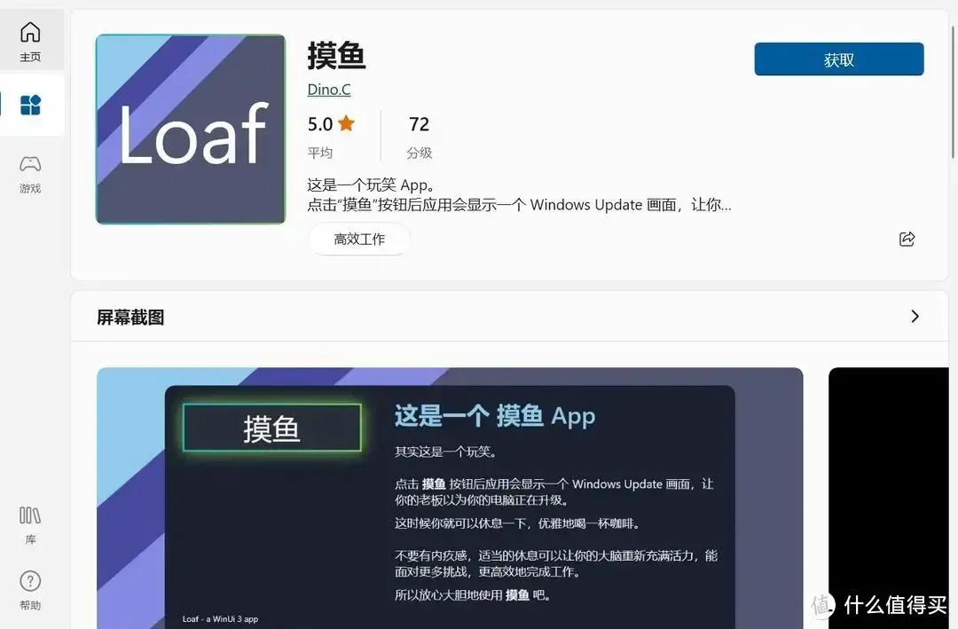The image size is (958, 629).
Task: Share the 摸鱼 app via the share icon
Action: click(907, 239)
